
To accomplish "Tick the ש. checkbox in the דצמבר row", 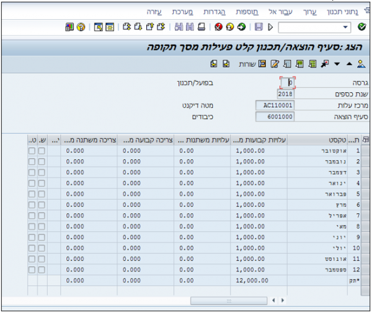I will pos(42,172).
